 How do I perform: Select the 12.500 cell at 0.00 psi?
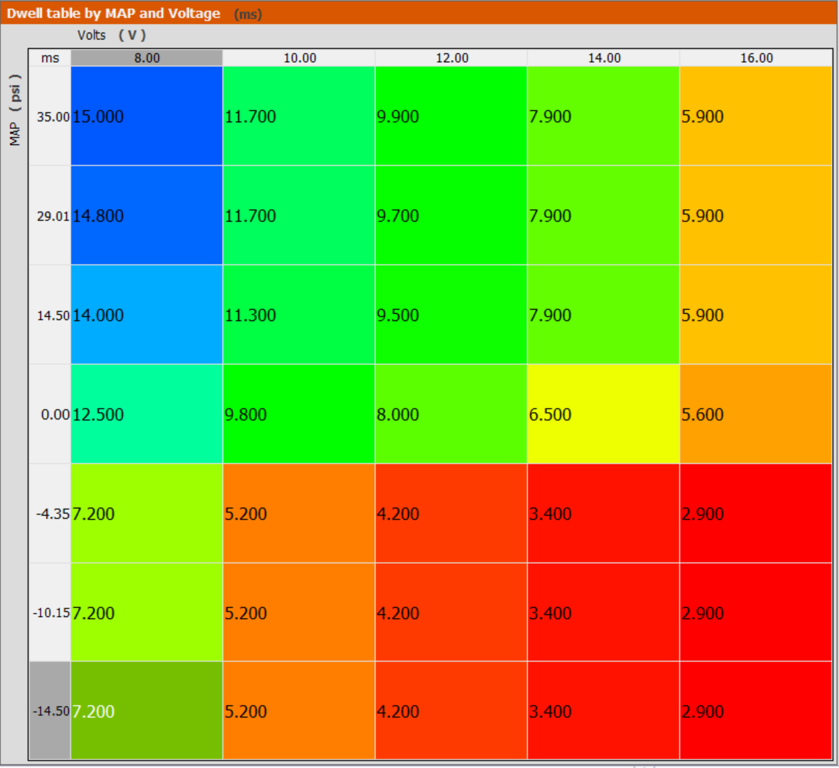(x=146, y=414)
